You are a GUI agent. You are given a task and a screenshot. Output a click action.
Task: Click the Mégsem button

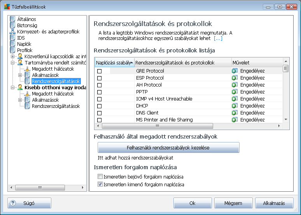233,203
